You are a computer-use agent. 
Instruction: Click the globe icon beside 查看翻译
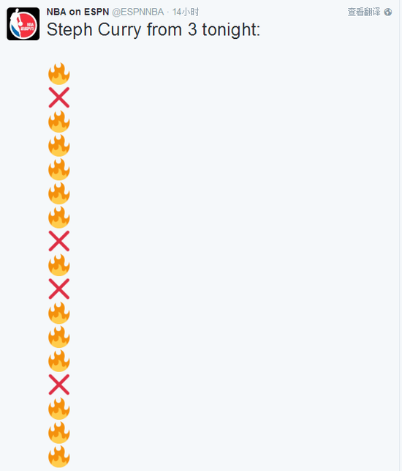click(388, 12)
